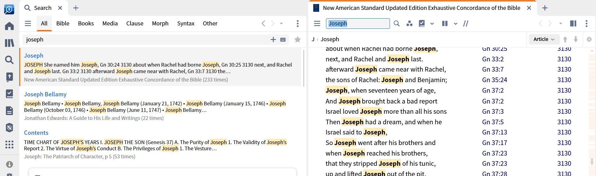Click inline search magnifier in concordance toolbar
Image resolution: width=596 pixels, height=176 pixels.
pyautogui.click(x=397, y=24)
